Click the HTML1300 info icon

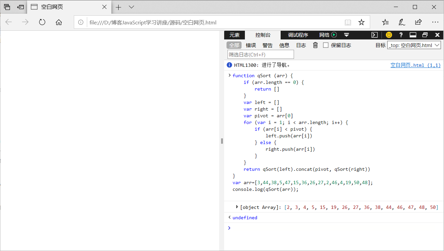pos(230,65)
